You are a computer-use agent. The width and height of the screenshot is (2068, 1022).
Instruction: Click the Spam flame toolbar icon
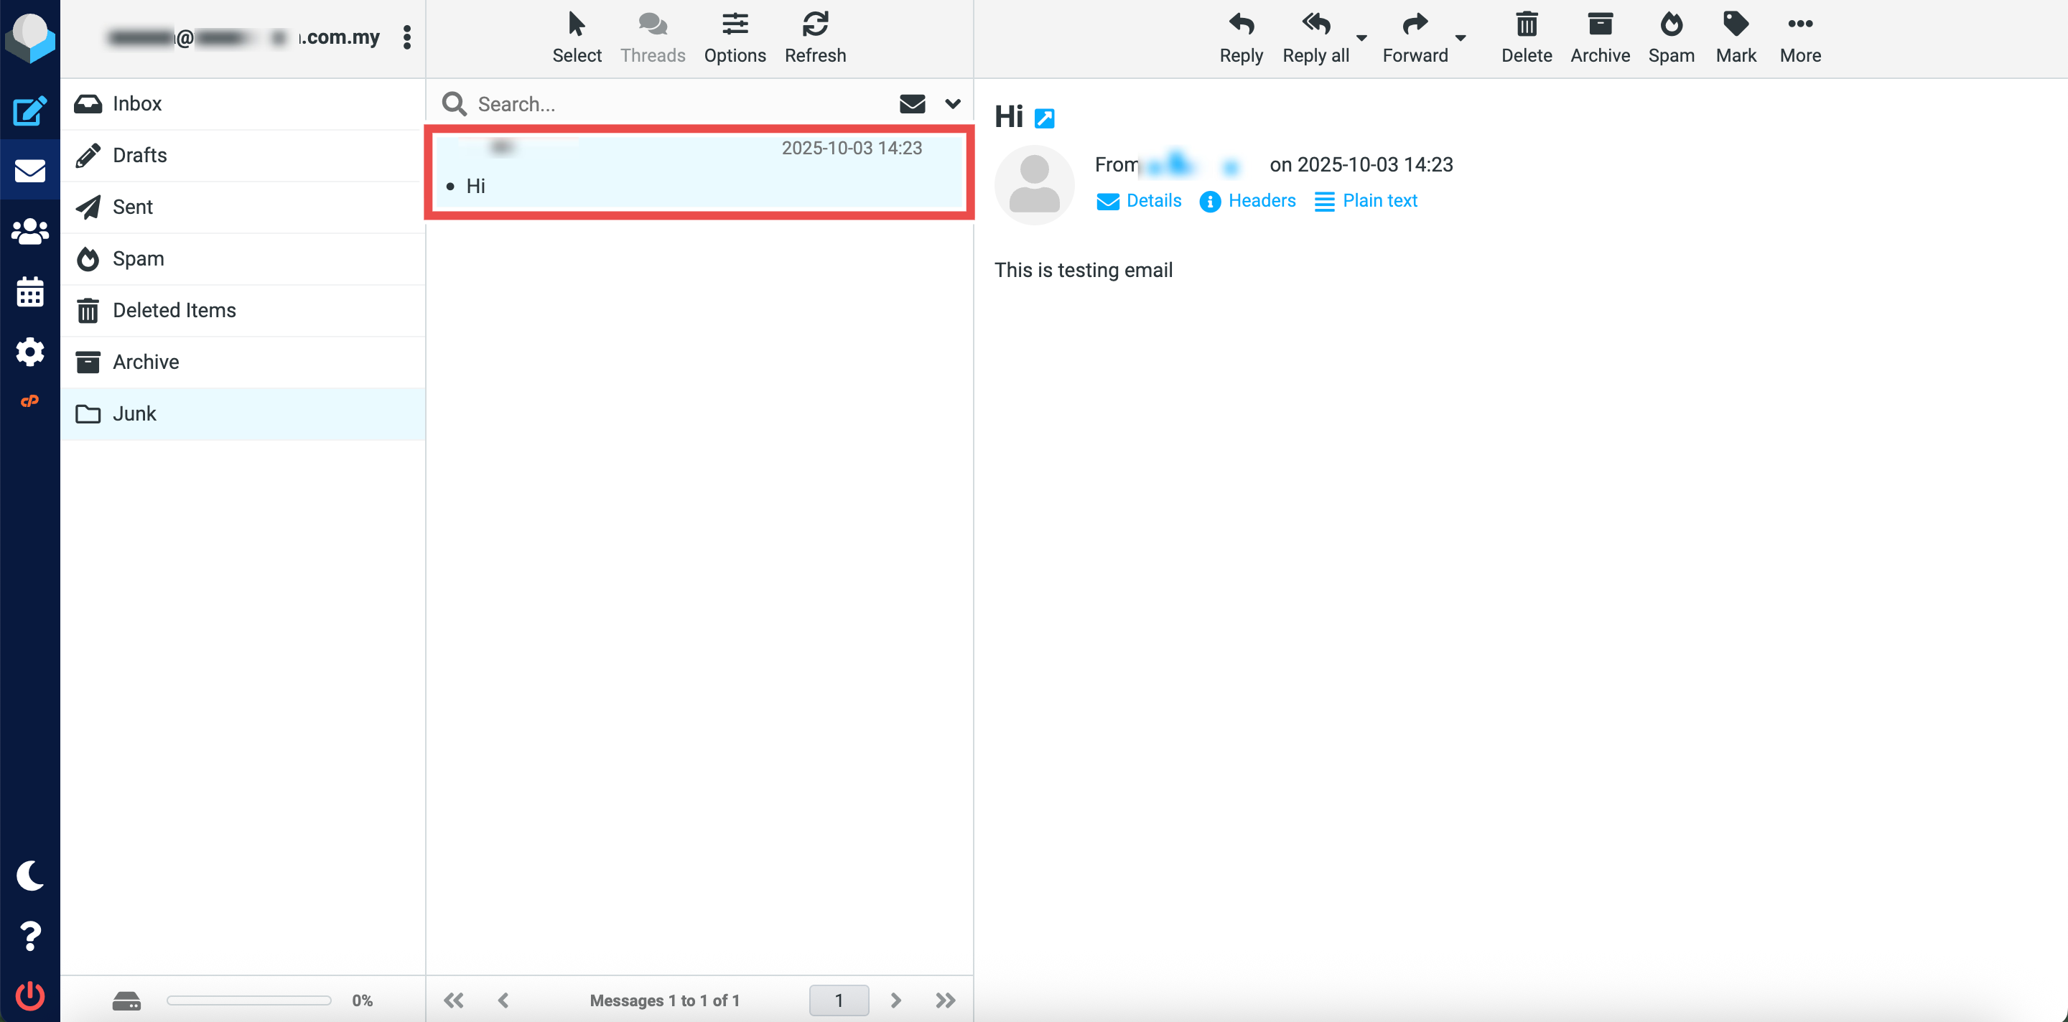pos(1671,37)
